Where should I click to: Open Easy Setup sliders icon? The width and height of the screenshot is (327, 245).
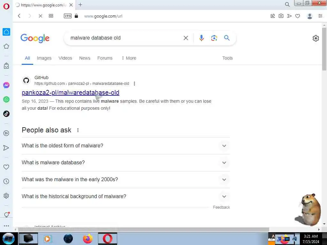[320, 16]
